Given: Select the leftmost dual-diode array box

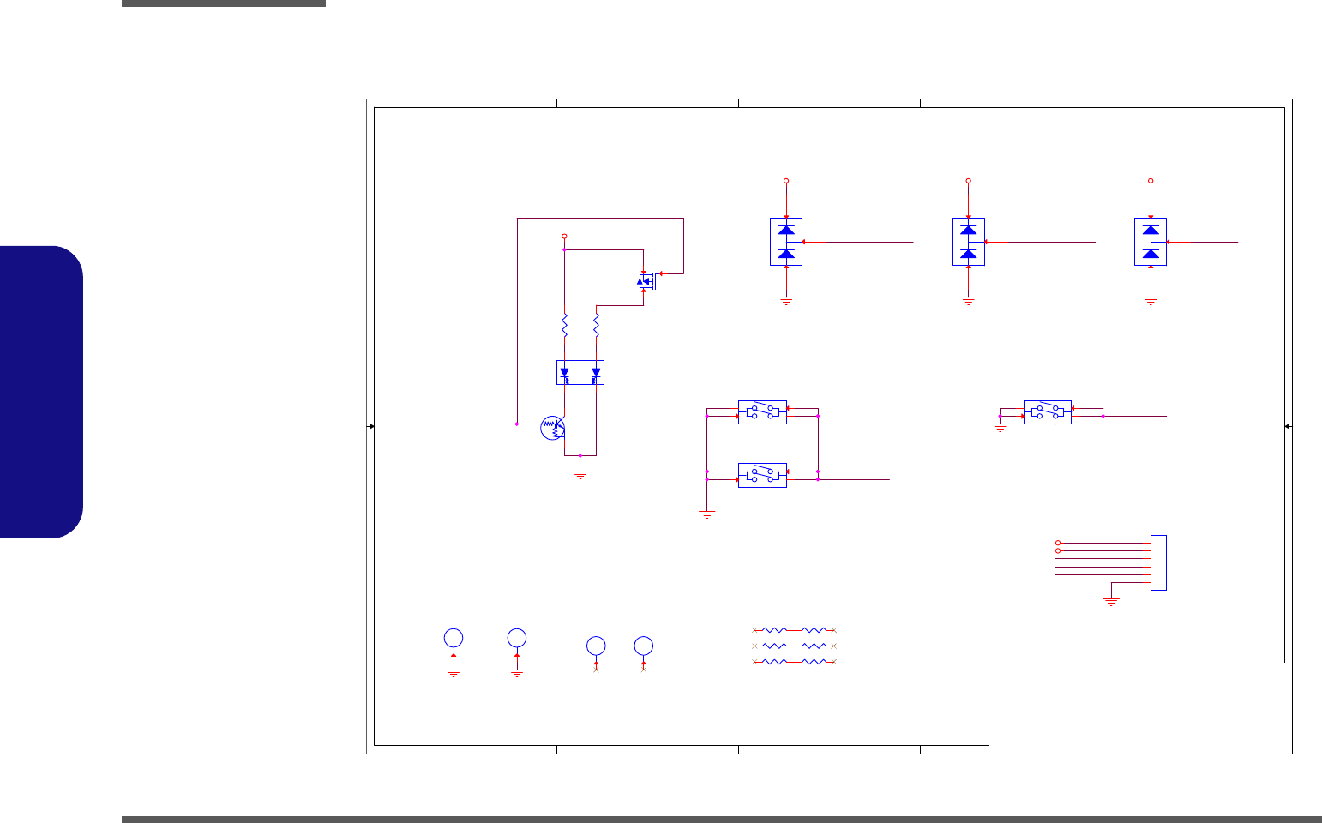Looking at the screenshot, I should click(786, 242).
